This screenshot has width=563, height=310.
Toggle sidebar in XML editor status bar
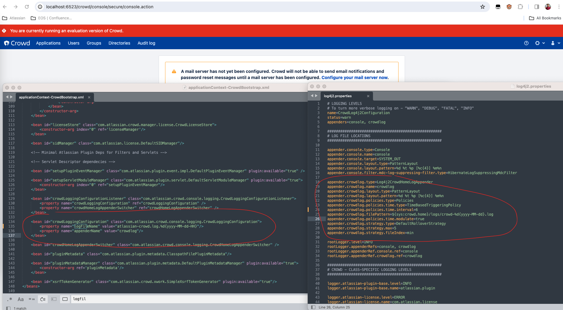8,308
